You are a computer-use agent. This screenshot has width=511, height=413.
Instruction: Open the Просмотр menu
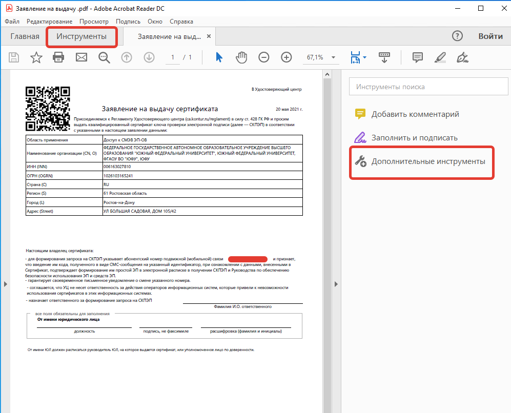pyautogui.click(x=94, y=22)
